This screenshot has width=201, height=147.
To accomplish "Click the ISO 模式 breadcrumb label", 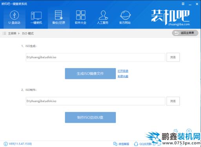I will (x=28, y=33).
